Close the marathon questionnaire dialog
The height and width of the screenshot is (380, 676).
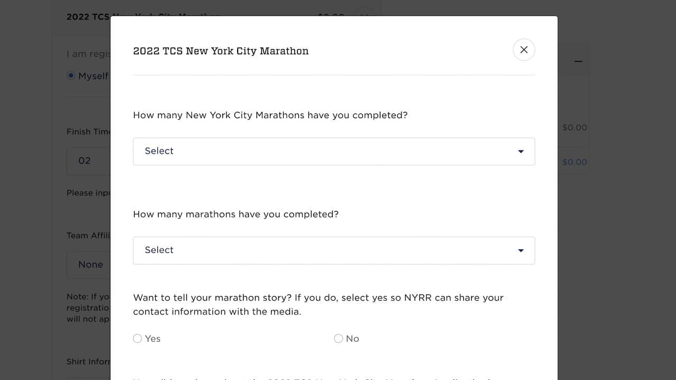(524, 50)
